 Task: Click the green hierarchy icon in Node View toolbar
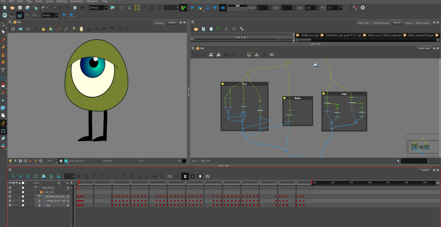[257, 54]
